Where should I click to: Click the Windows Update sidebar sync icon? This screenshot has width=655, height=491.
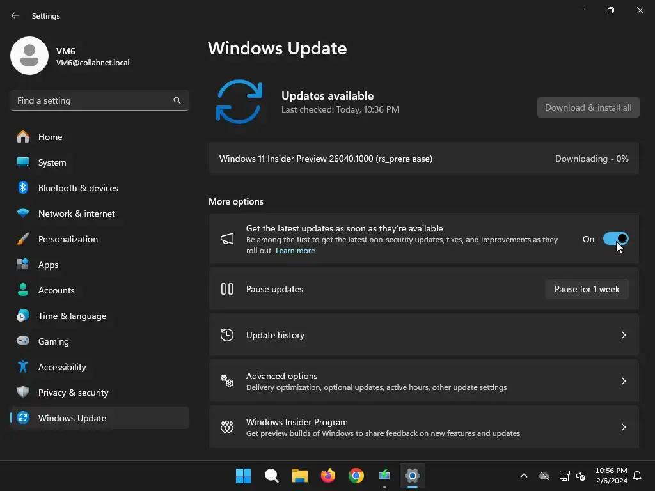click(x=23, y=417)
